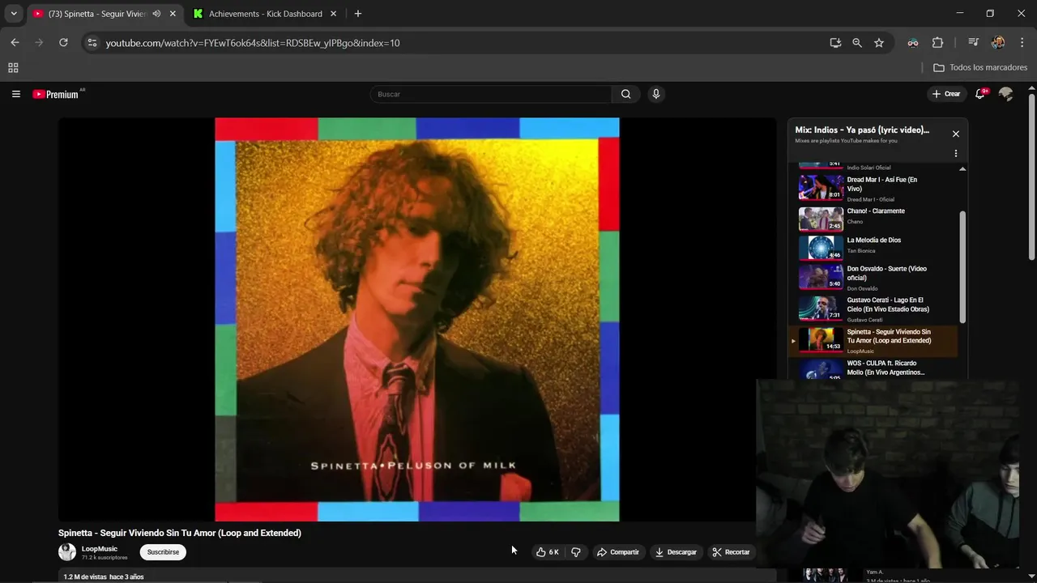Click the '1.2 M de vistas' text
This screenshot has height=583, width=1037.
tap(85, 577)
